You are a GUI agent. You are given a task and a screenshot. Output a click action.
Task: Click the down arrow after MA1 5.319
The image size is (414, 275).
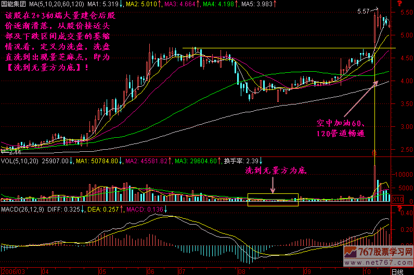(x=121, y=5)
